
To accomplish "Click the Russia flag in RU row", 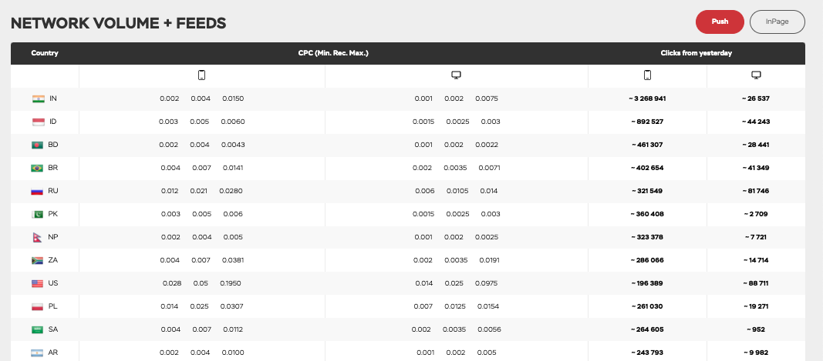I will [x=37, y=191].
